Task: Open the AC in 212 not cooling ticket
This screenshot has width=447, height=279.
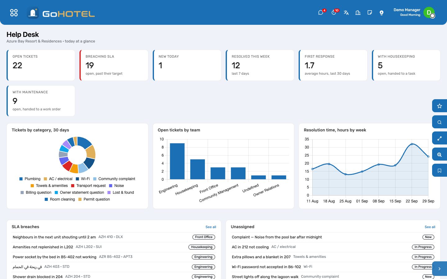Action: tap(333, 247)
